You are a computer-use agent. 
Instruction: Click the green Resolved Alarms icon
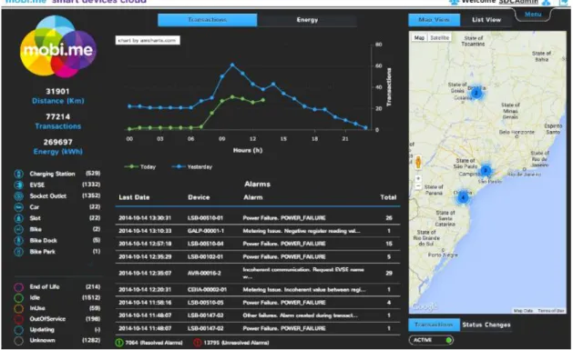[x=119, y=343]
